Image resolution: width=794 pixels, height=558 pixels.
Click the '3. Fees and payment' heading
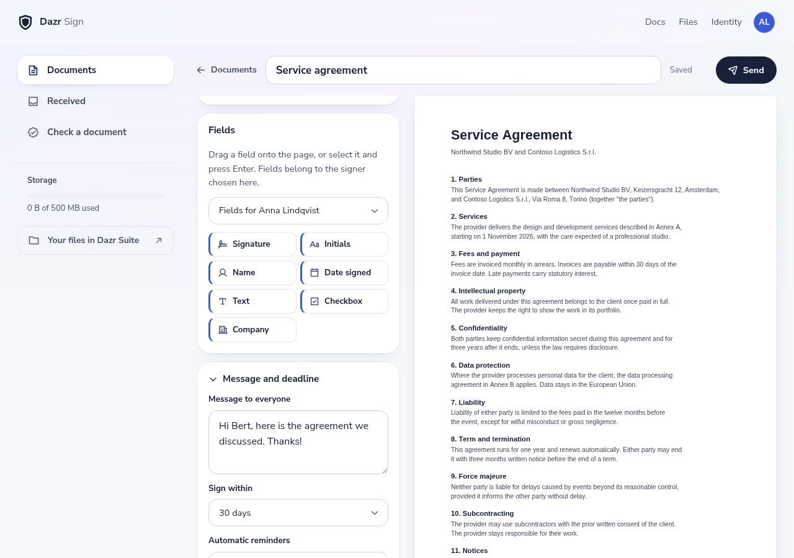pos(486,254)
